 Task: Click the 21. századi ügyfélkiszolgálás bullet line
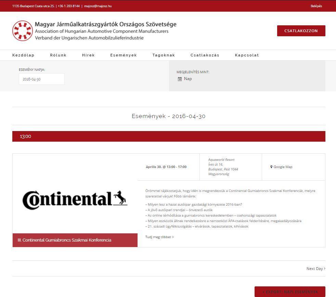tap(197, 226)
